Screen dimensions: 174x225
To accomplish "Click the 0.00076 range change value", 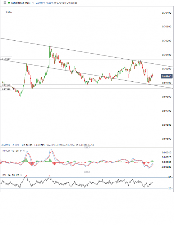I will click(6, 145).
